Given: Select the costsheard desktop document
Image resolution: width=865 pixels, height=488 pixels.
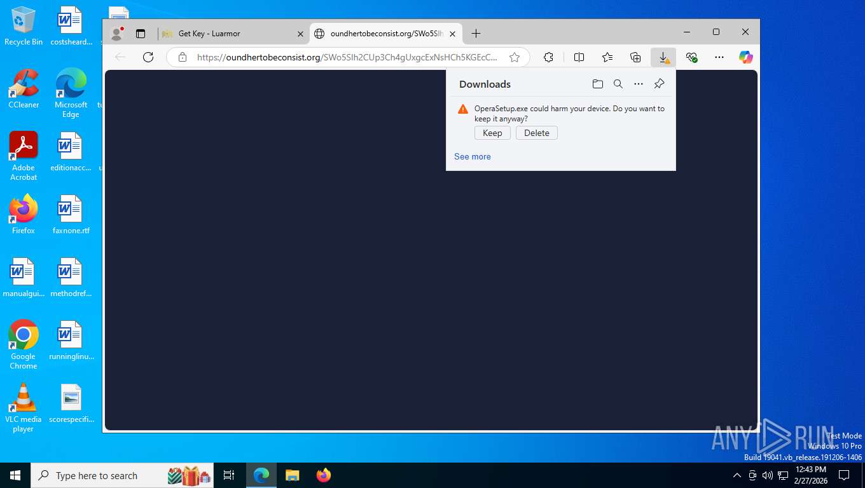Looking at the screenshot, I should click(x=71, y=27).
